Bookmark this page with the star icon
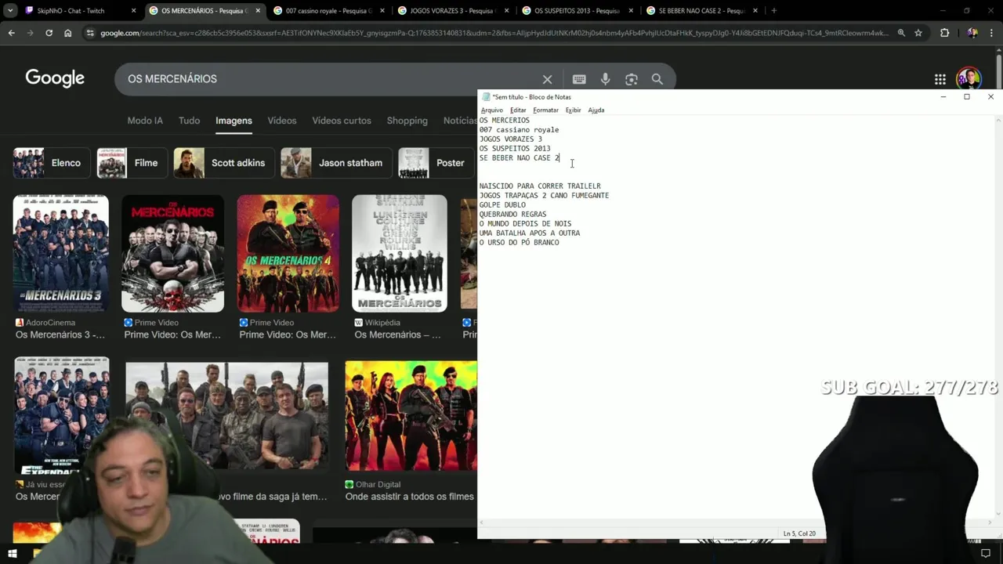This screenshot has width=1003, height=564. coord(918,33)
